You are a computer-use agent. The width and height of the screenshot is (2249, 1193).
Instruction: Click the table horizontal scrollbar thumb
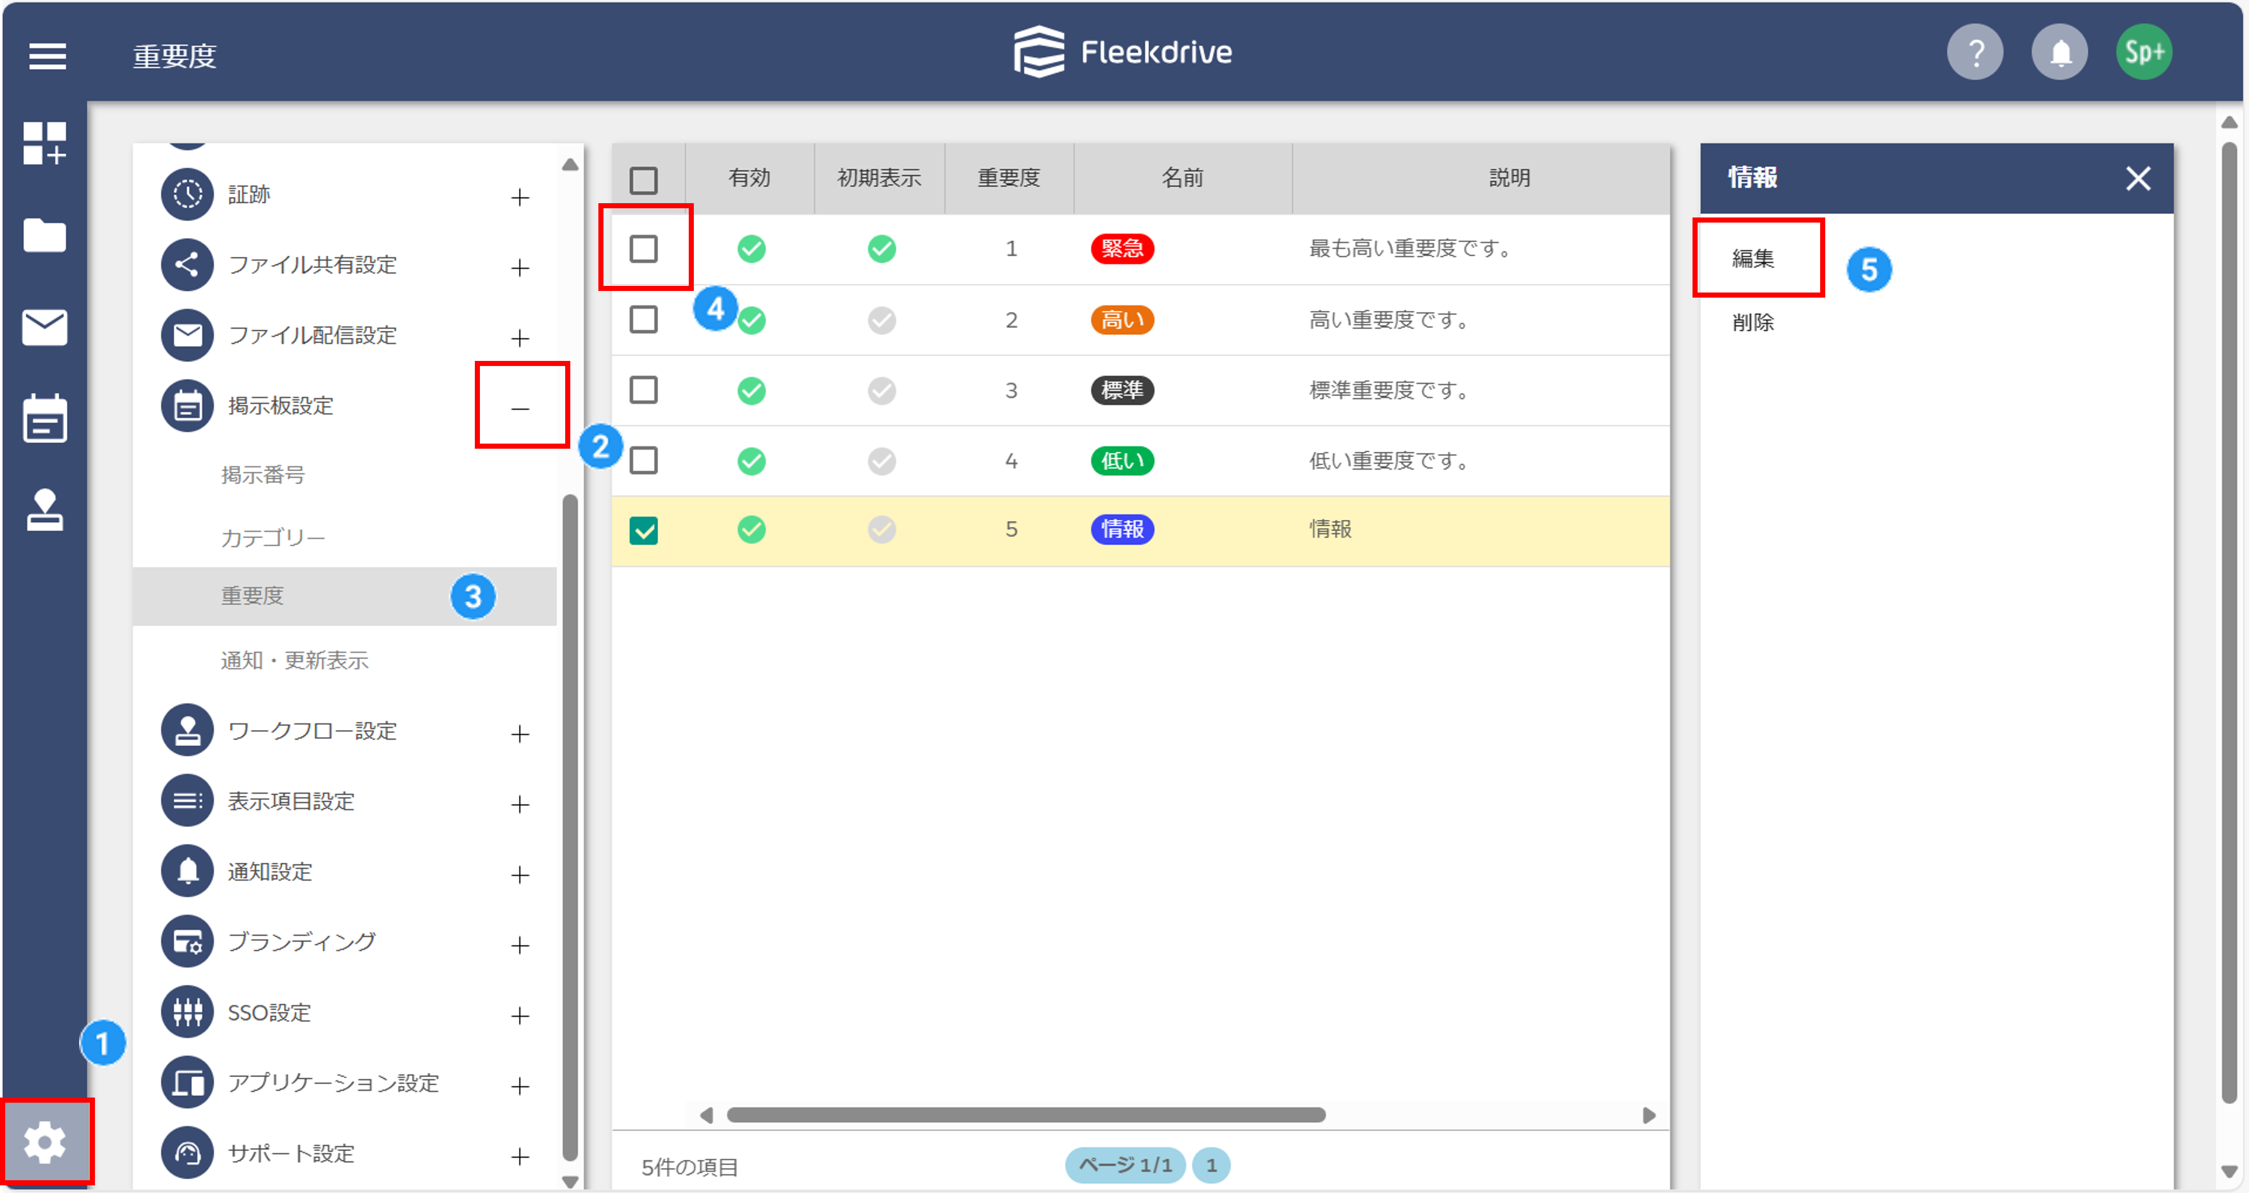click(x=1026, y=1114)
